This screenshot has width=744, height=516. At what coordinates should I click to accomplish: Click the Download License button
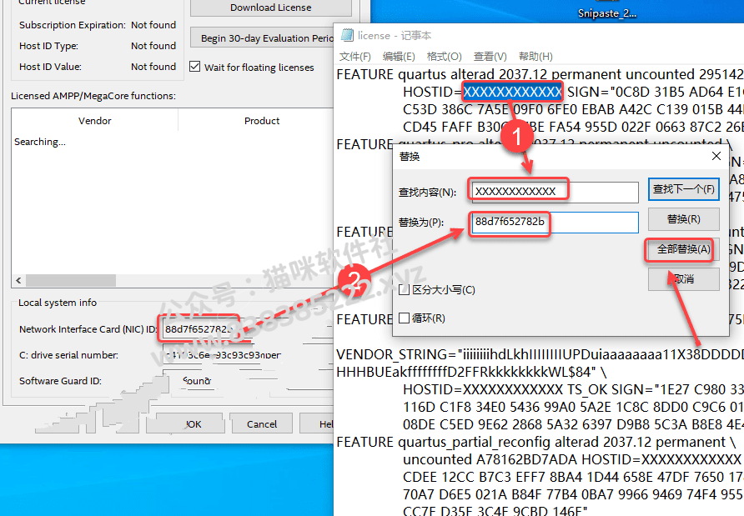(271, 8)
